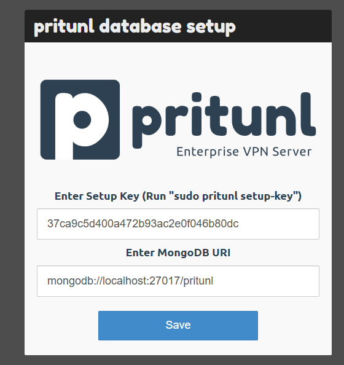Screen dimensions: 344x365
Task: Click the "sudo pritunl setup-key" hint text
Action: (x=233, y=196)
